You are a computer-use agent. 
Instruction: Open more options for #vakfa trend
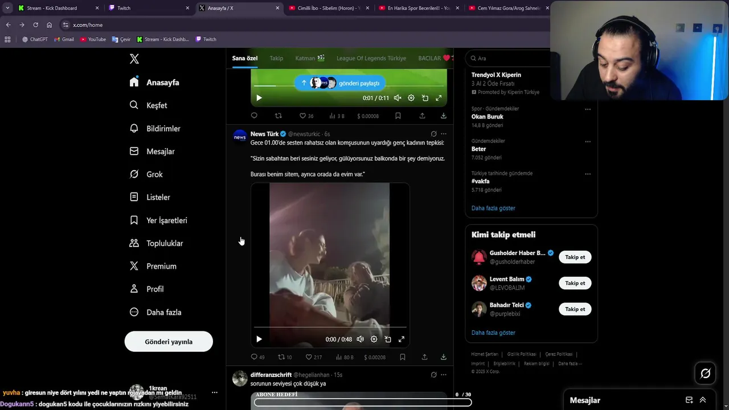(588, 174)
